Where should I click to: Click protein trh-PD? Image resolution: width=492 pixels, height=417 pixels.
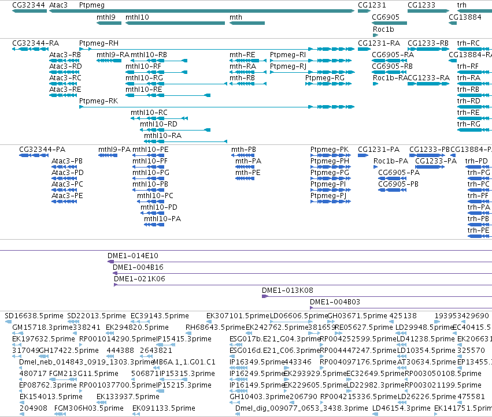point(476,161)
